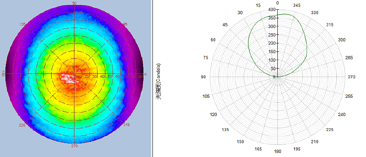This screenshot has width=366, height=157.
Task: Click the 350 candela scale value
Action: pos(272,18)
